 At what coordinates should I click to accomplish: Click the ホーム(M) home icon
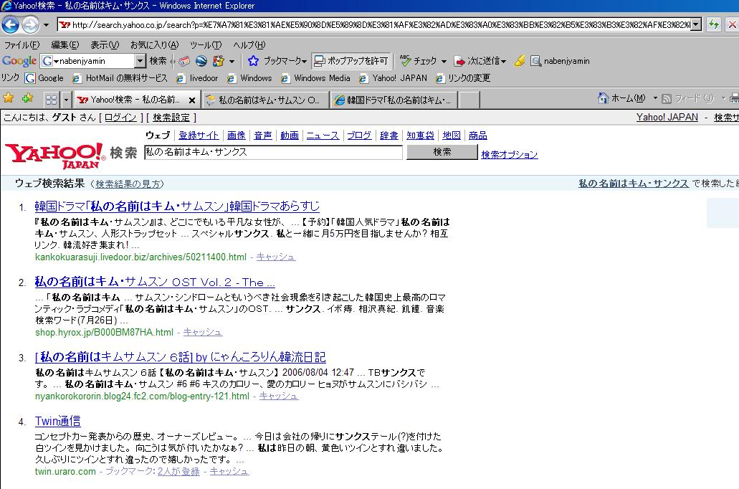[x=621, y=98]
